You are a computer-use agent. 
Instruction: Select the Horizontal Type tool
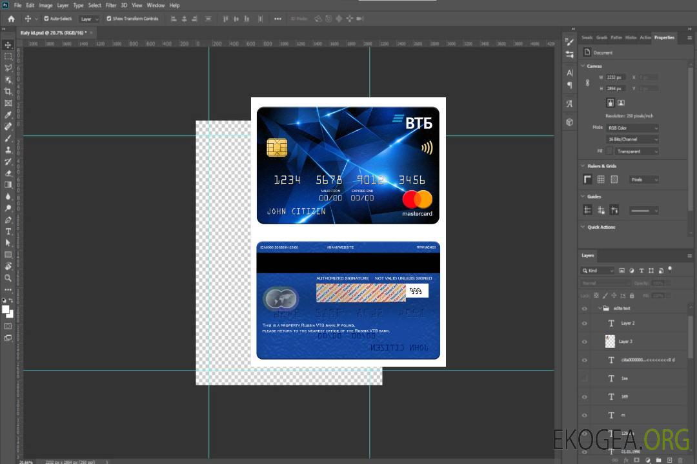coord(8,231)
